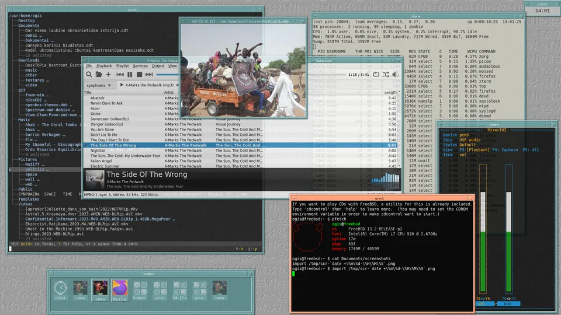
Task: Click the playlist scrollbar down arrow
Action: coord(399,166)
